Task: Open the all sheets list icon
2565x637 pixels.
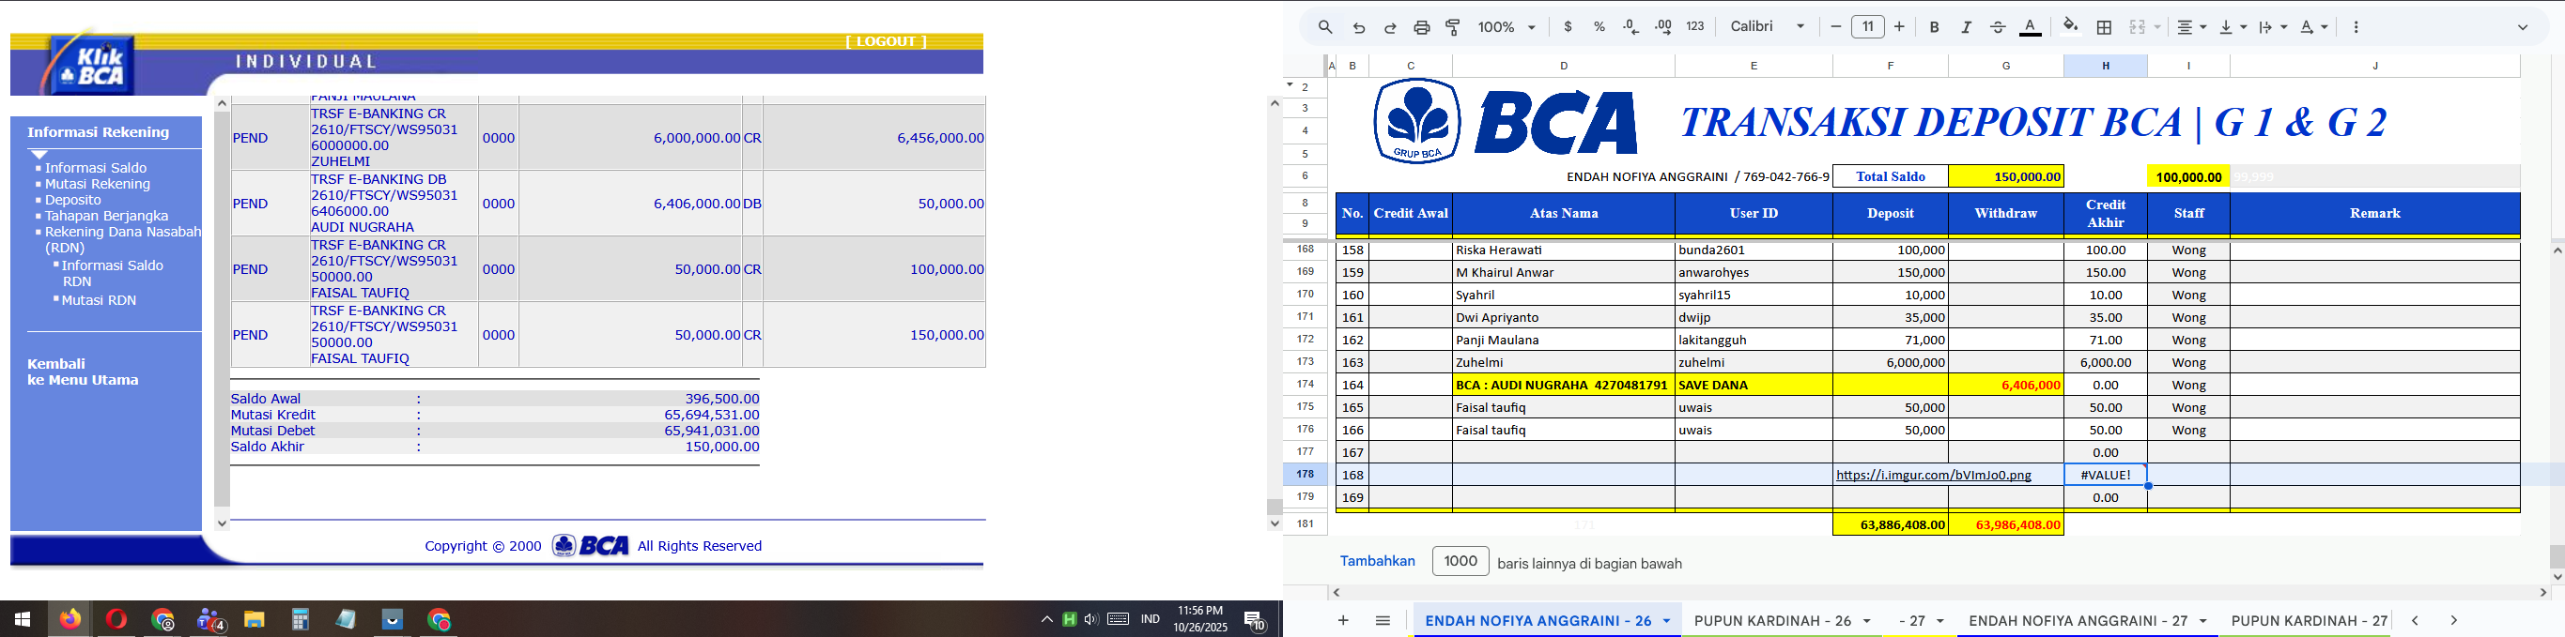Action: (1383, 620)
